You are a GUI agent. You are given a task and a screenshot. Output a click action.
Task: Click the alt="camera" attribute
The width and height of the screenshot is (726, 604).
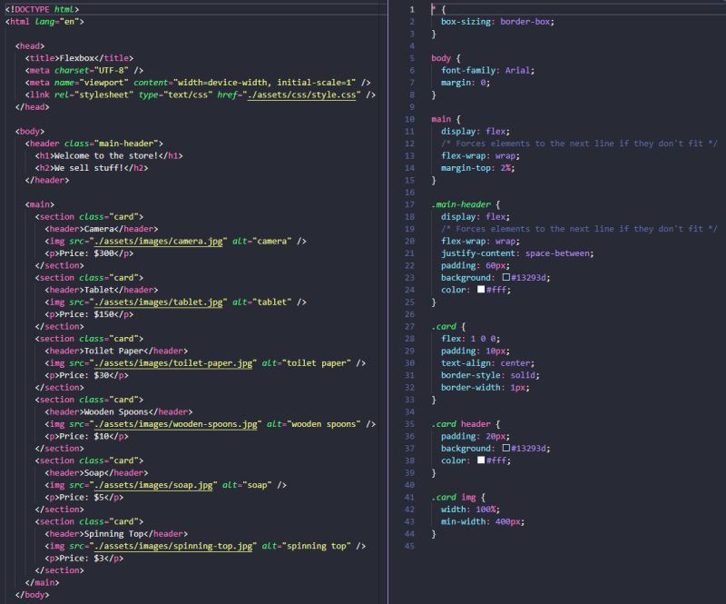click(x=262, y=241)
